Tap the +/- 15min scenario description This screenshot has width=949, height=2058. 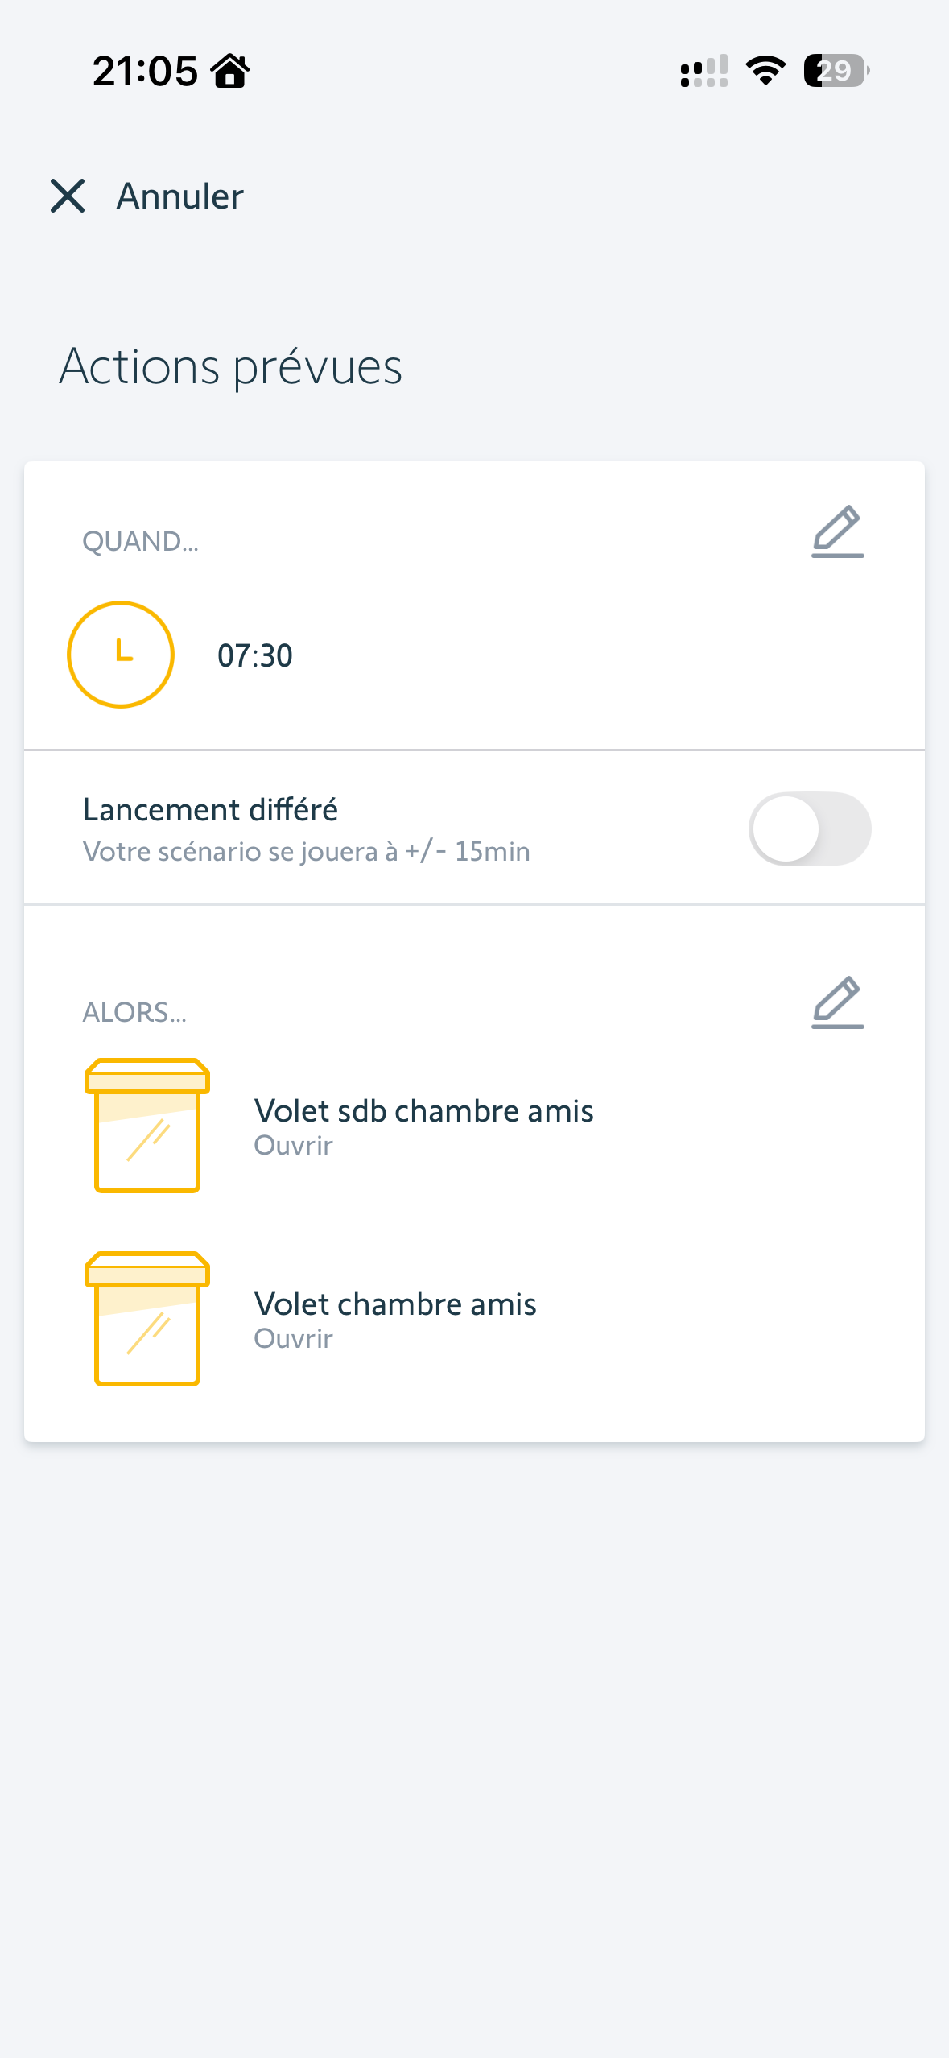(x=306, y=852)
